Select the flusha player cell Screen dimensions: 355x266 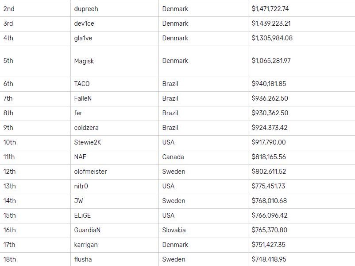click(83, 259)
